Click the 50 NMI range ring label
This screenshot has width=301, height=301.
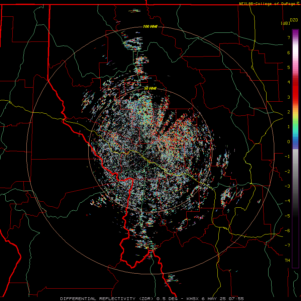[150, 89]
